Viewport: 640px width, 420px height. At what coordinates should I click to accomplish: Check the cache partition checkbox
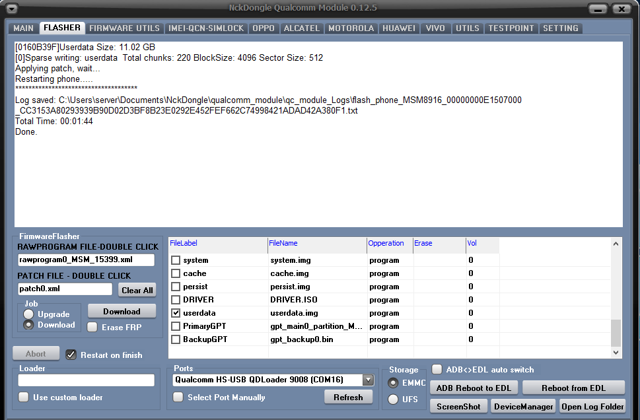point(176,273)
